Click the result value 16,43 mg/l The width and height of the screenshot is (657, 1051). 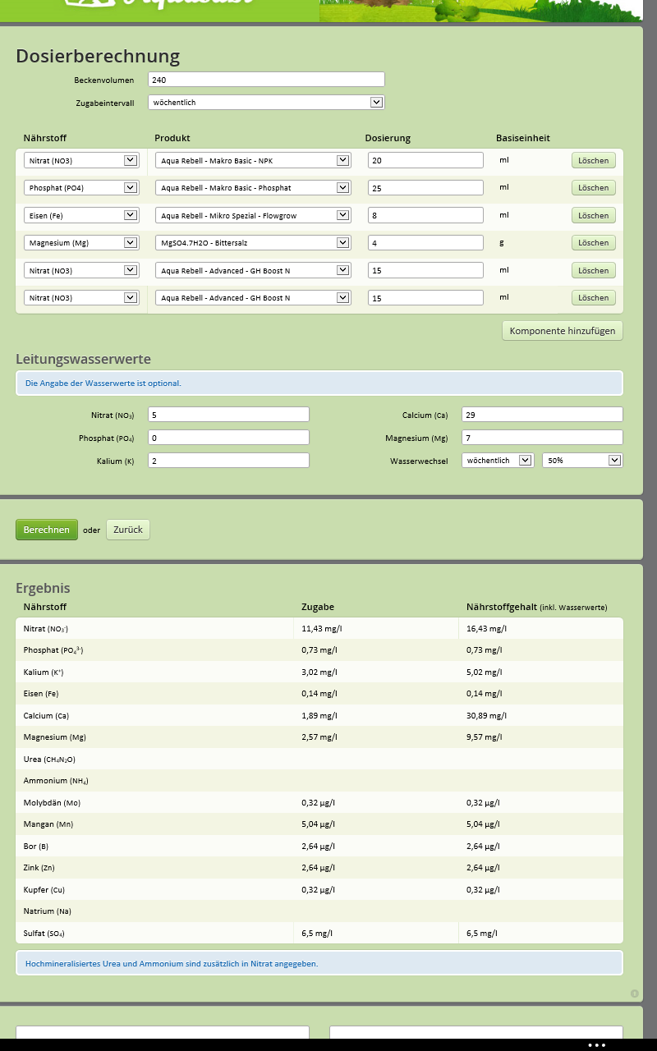click(x=487, y=629)
